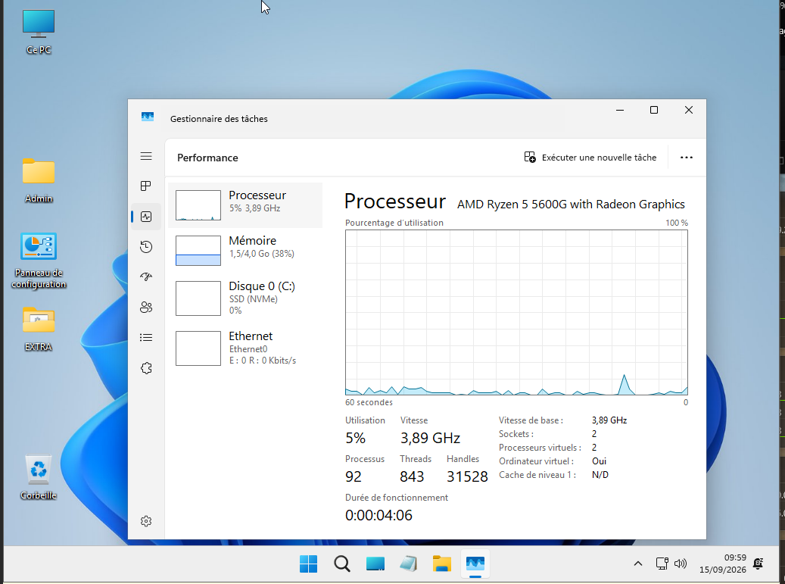
Task: Click the 92 Processus count
Action: click(x=354, y=476)
